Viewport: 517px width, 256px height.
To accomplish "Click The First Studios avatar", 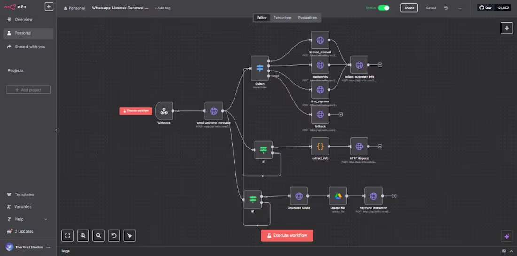I will (x=9, y=247).
